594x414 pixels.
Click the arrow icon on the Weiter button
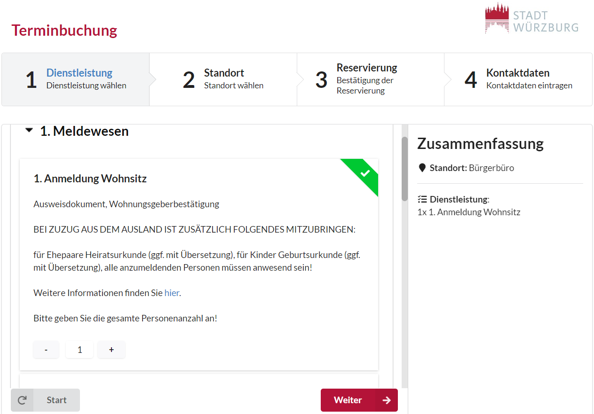387,400
